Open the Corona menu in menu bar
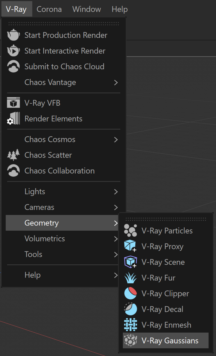The height and width of the screenshot is (356, 216). tap(49, 9)
